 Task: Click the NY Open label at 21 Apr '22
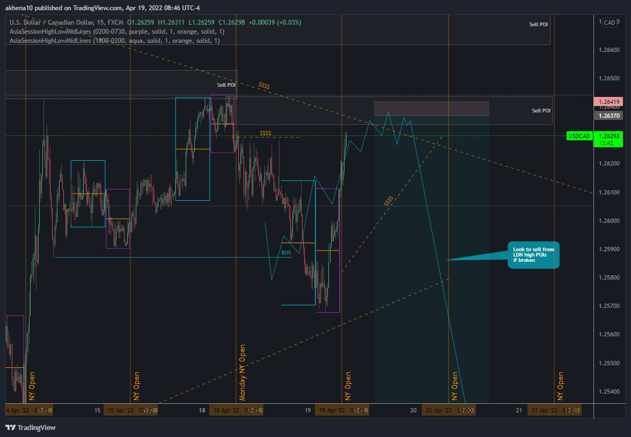pyautogui.click(x=561, y=386)
